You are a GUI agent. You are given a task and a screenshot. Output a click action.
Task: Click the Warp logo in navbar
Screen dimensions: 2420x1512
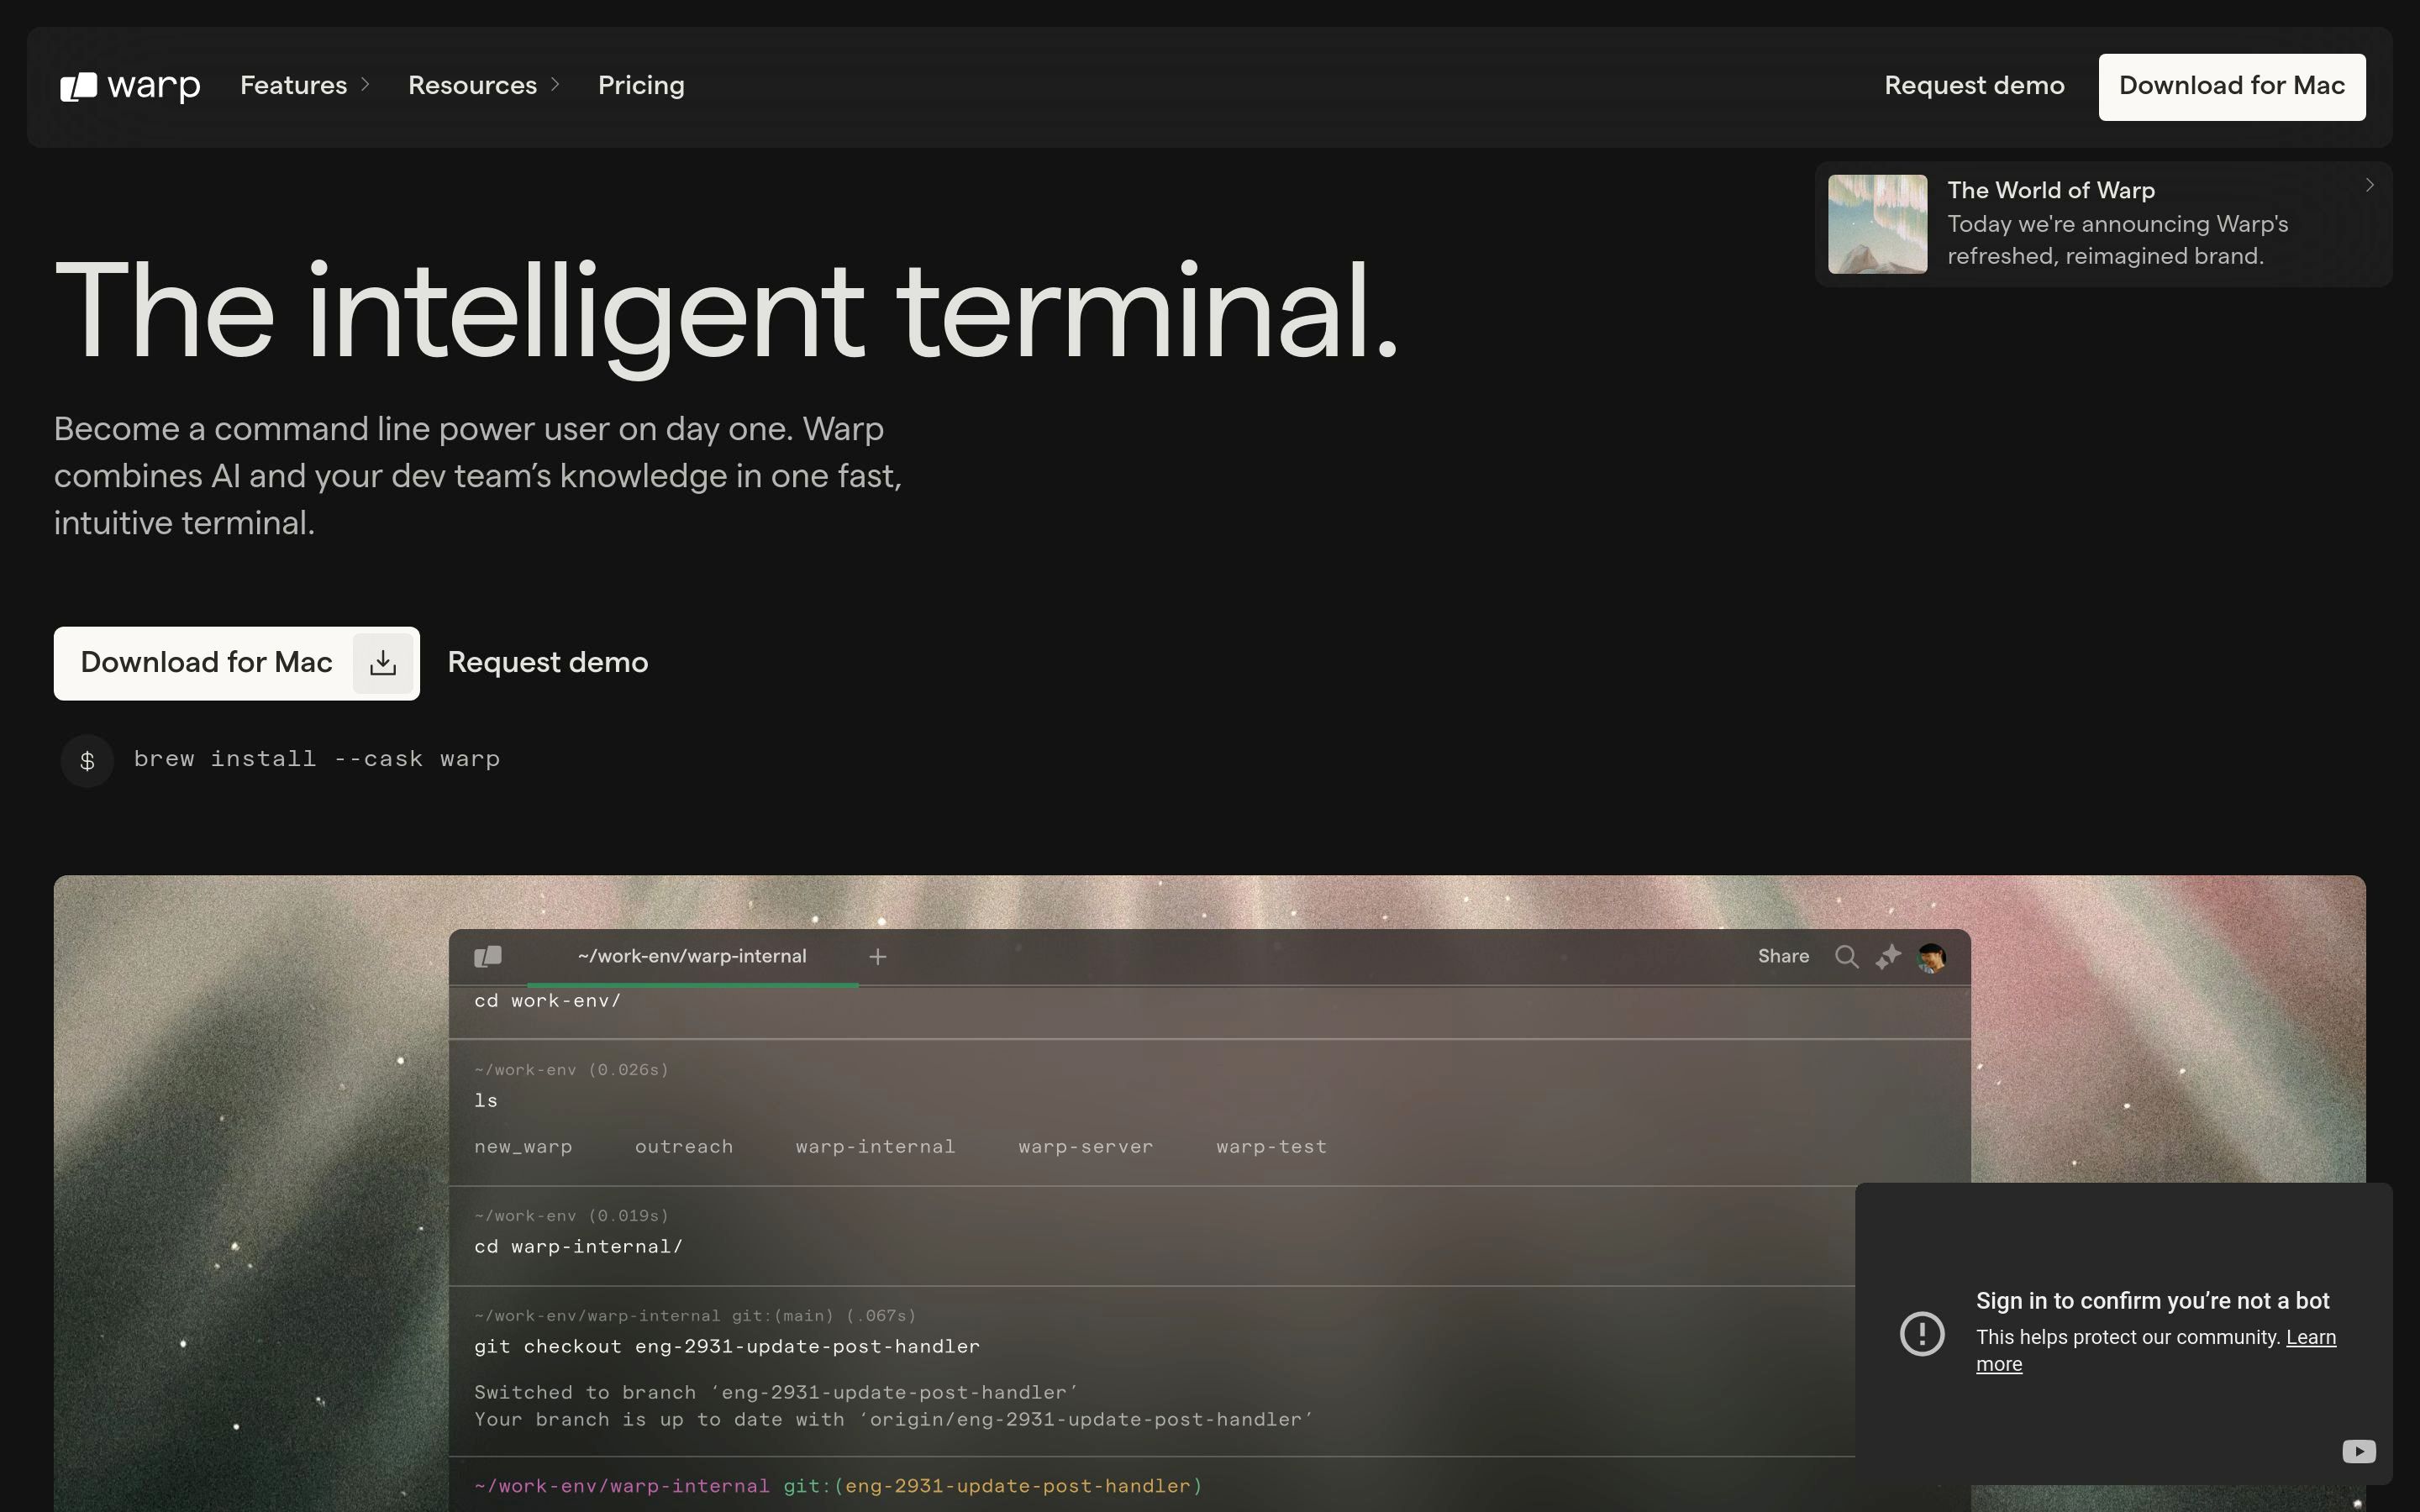(x=130, y=87)
